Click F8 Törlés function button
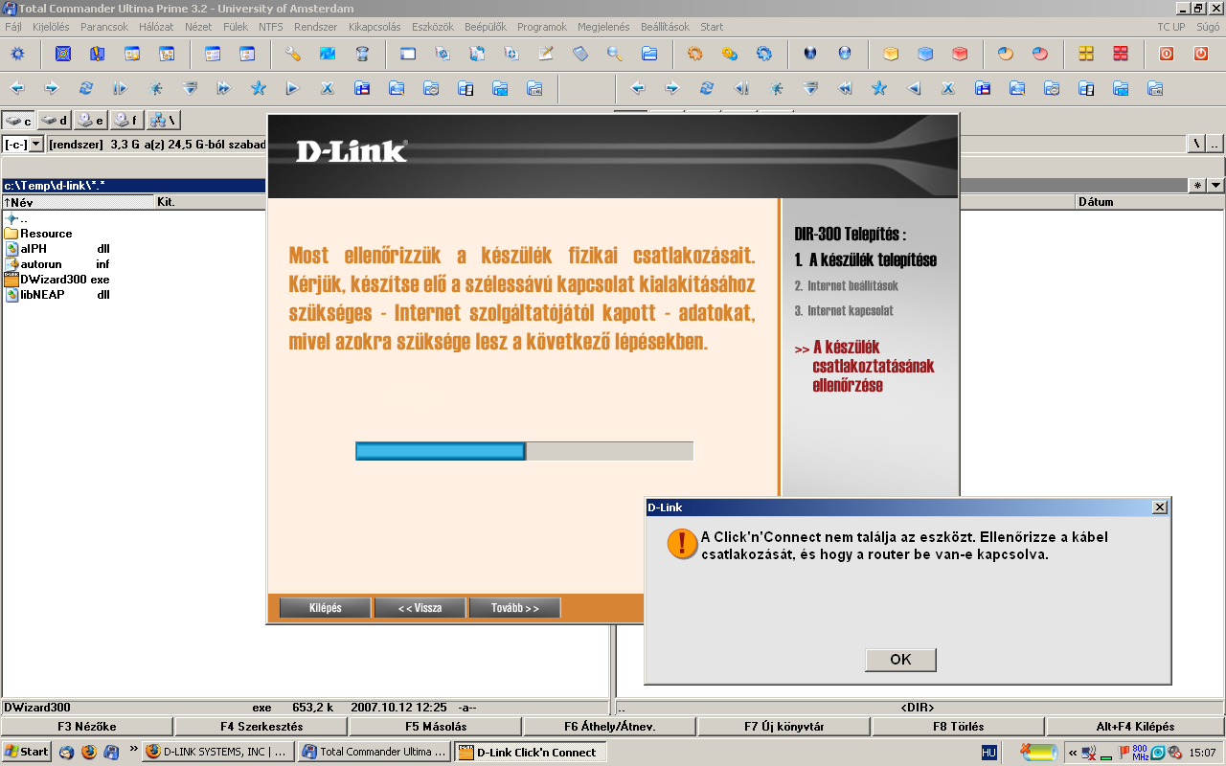The height and width of the screenshot is (766, 1226). pos(959,727)
